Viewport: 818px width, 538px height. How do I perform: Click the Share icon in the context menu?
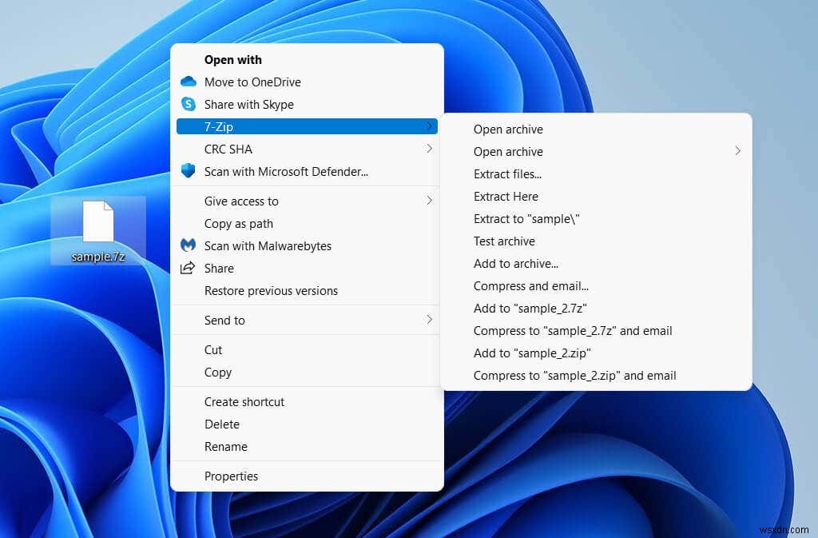[189, 268]
